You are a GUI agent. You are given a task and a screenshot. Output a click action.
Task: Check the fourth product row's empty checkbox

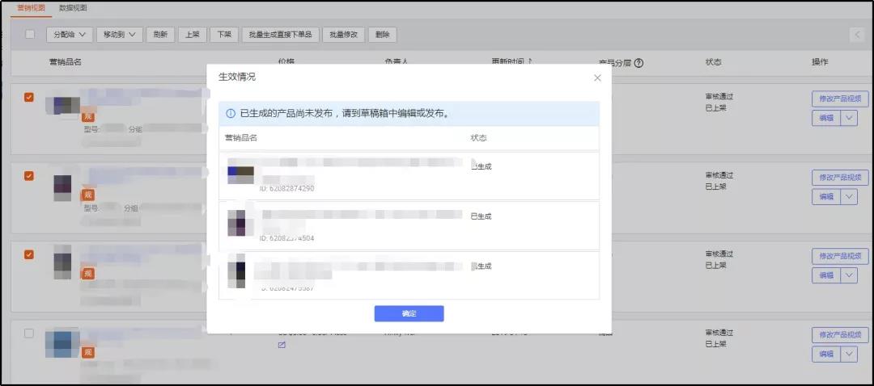click(x=29, y=334)
